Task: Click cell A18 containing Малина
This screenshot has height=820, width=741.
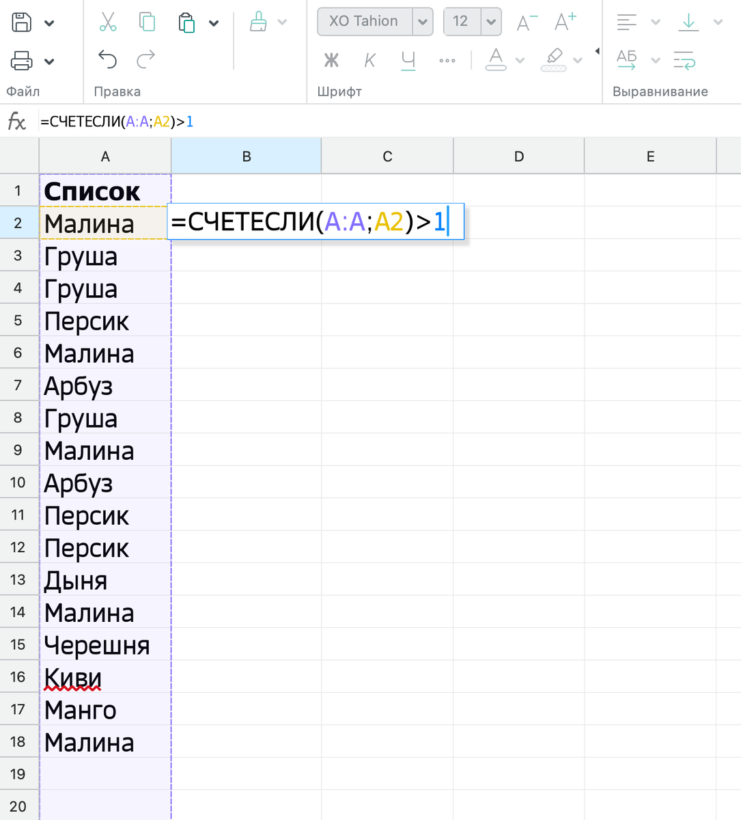Action: [x=105, y=742]
